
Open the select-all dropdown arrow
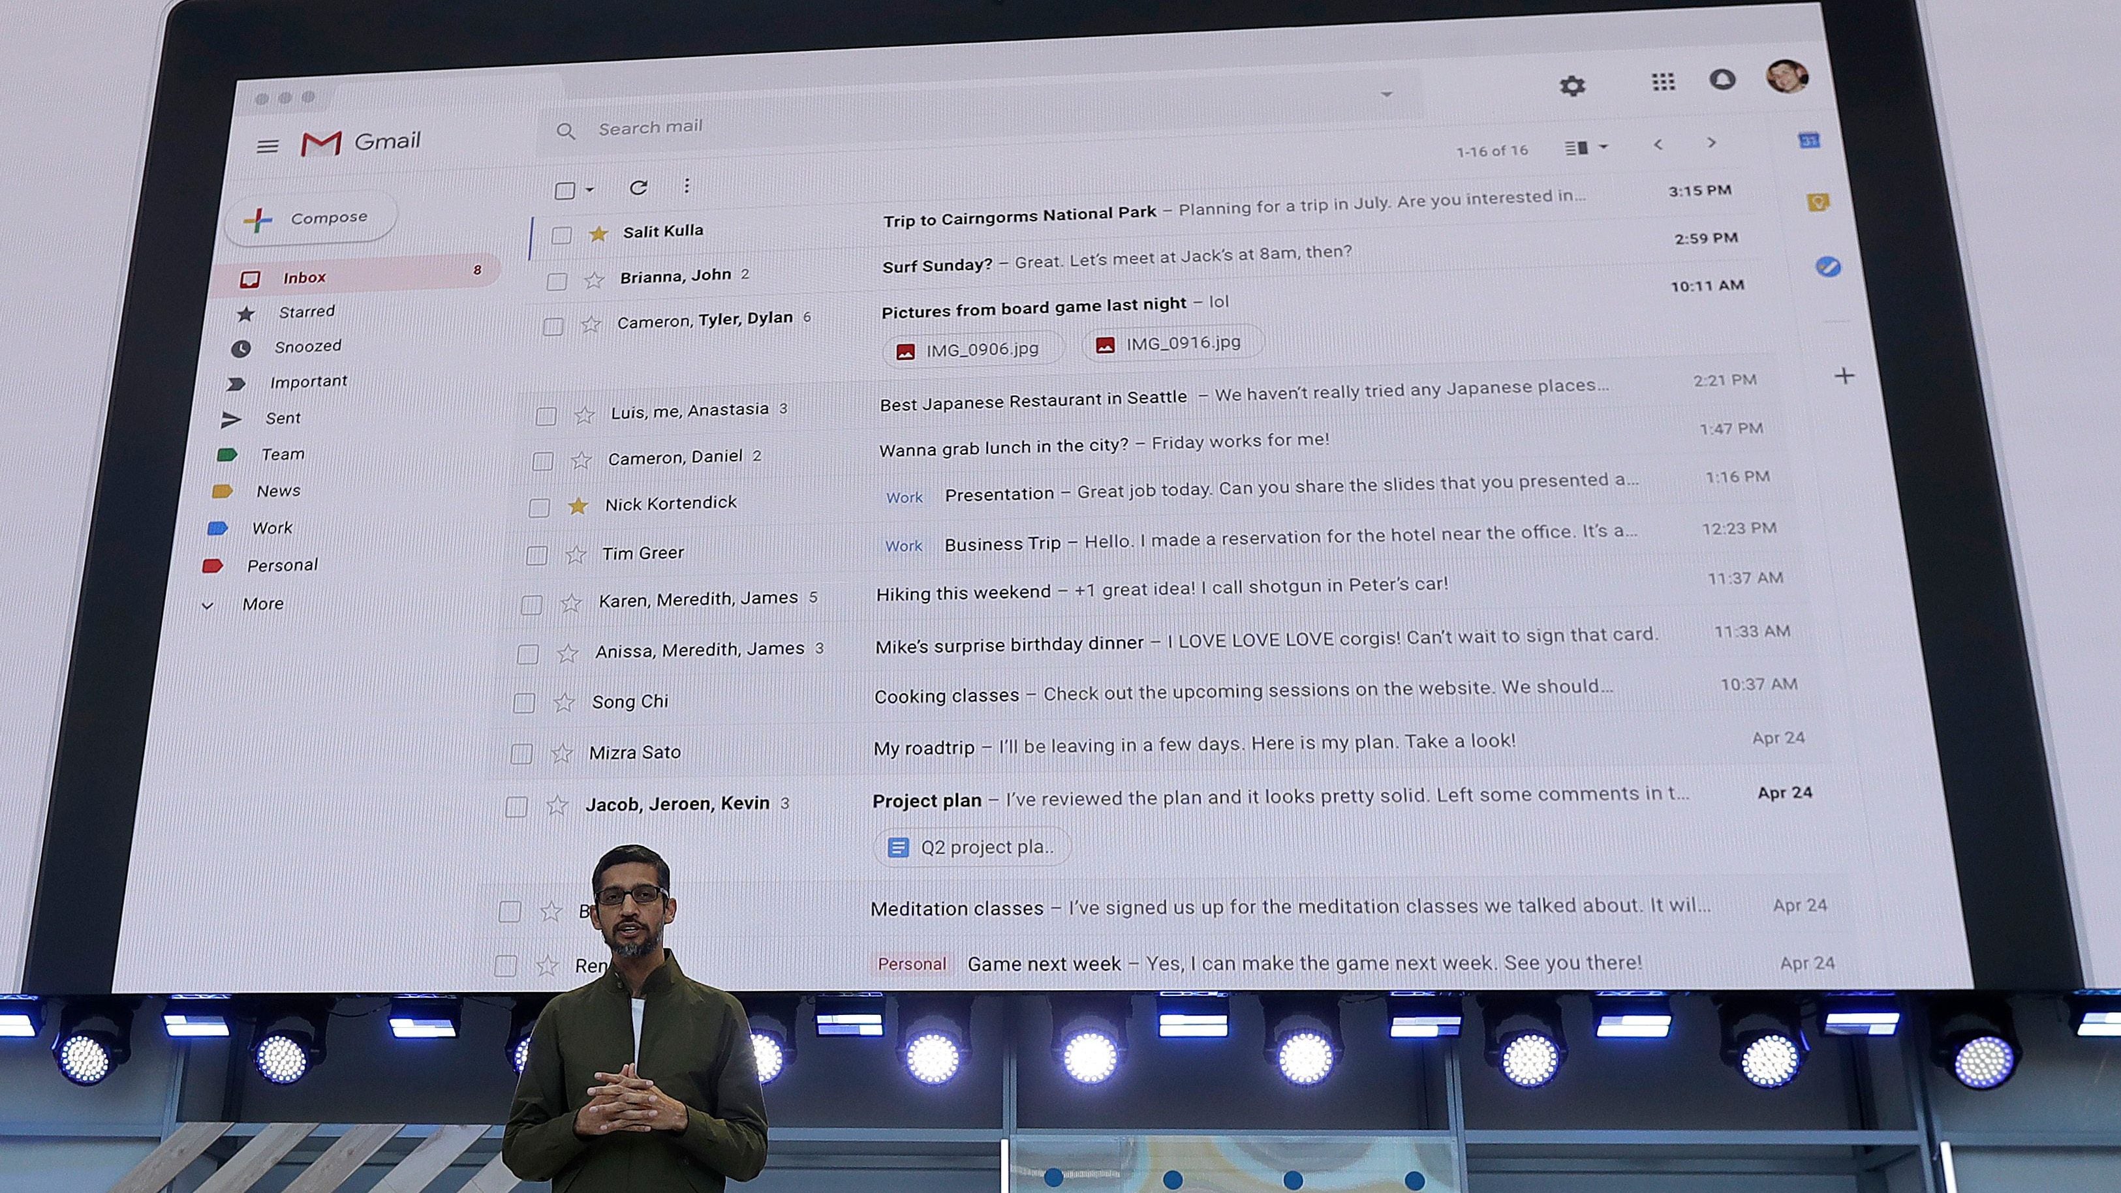(589, 189)
